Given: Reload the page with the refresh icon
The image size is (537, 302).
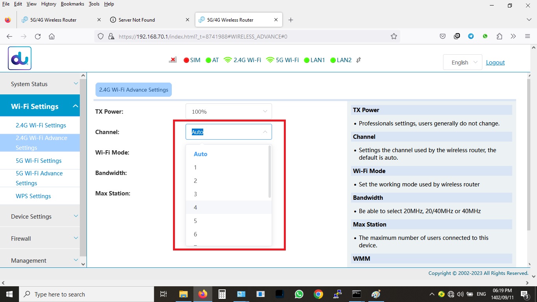Looking at the screenshot, I should pyautogui.click(x=38, y=37).
